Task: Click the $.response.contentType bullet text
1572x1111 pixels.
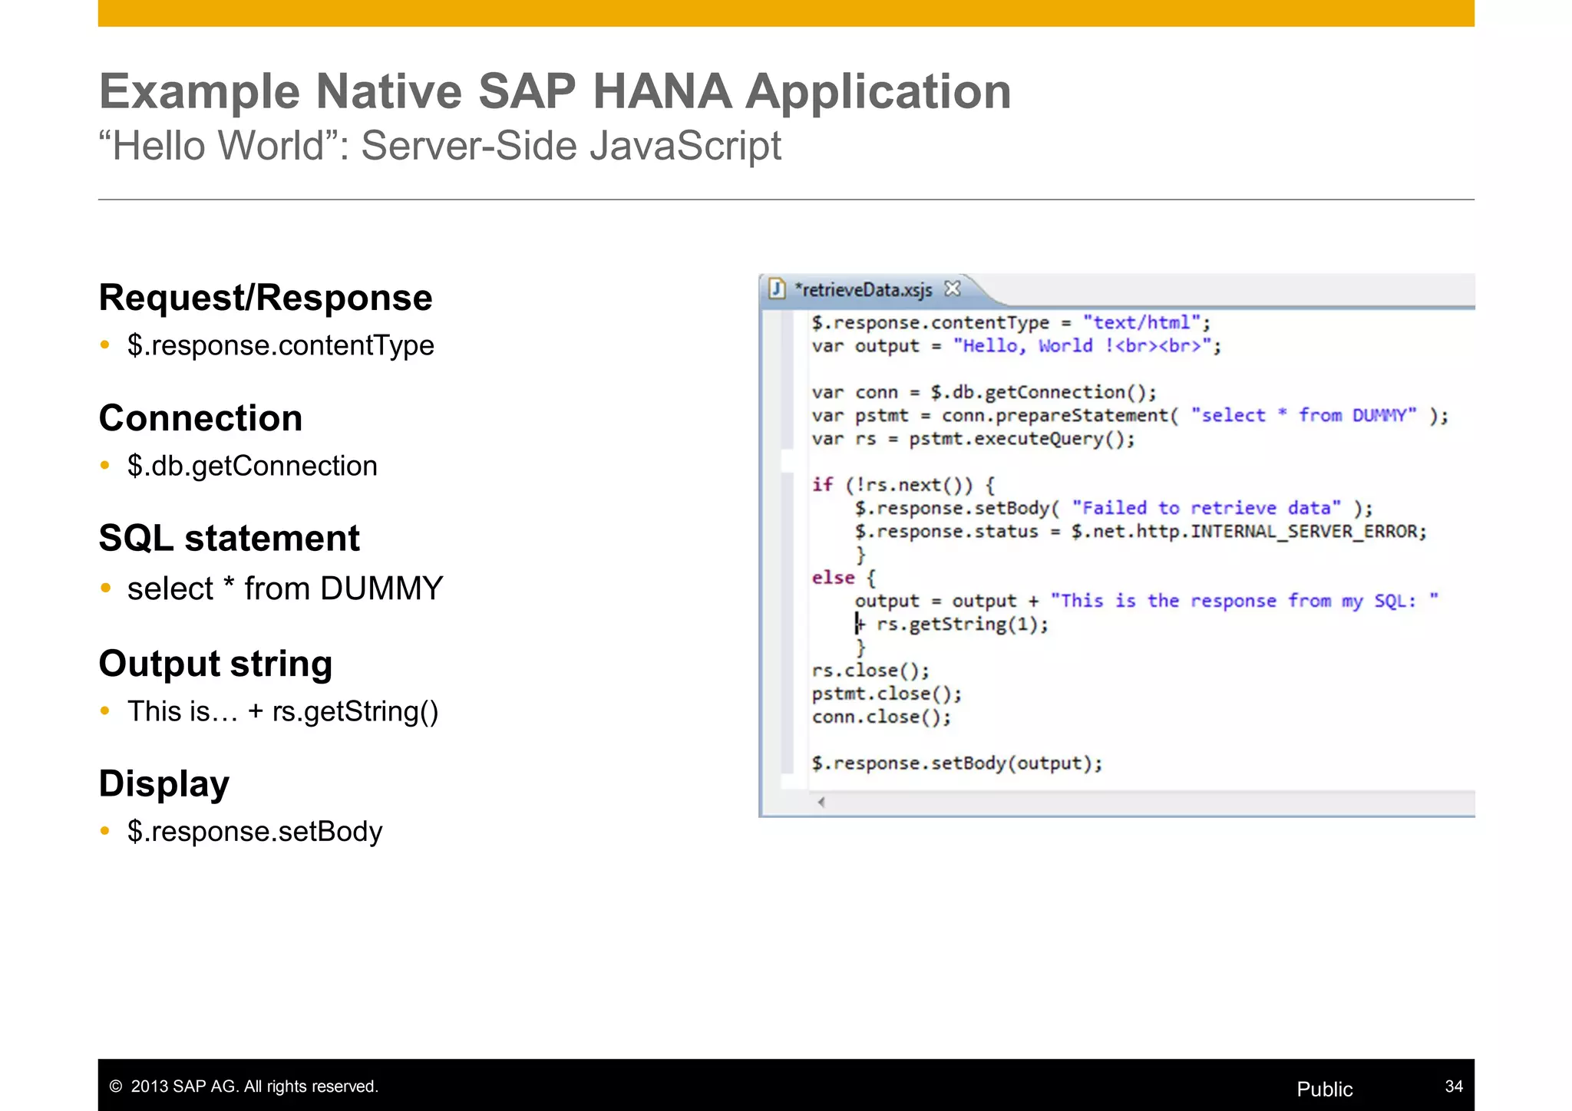Action: 280,346
